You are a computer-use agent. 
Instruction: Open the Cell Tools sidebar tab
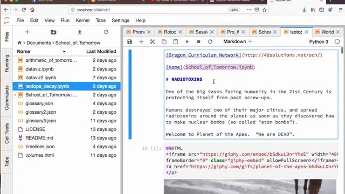click(6, 133)
